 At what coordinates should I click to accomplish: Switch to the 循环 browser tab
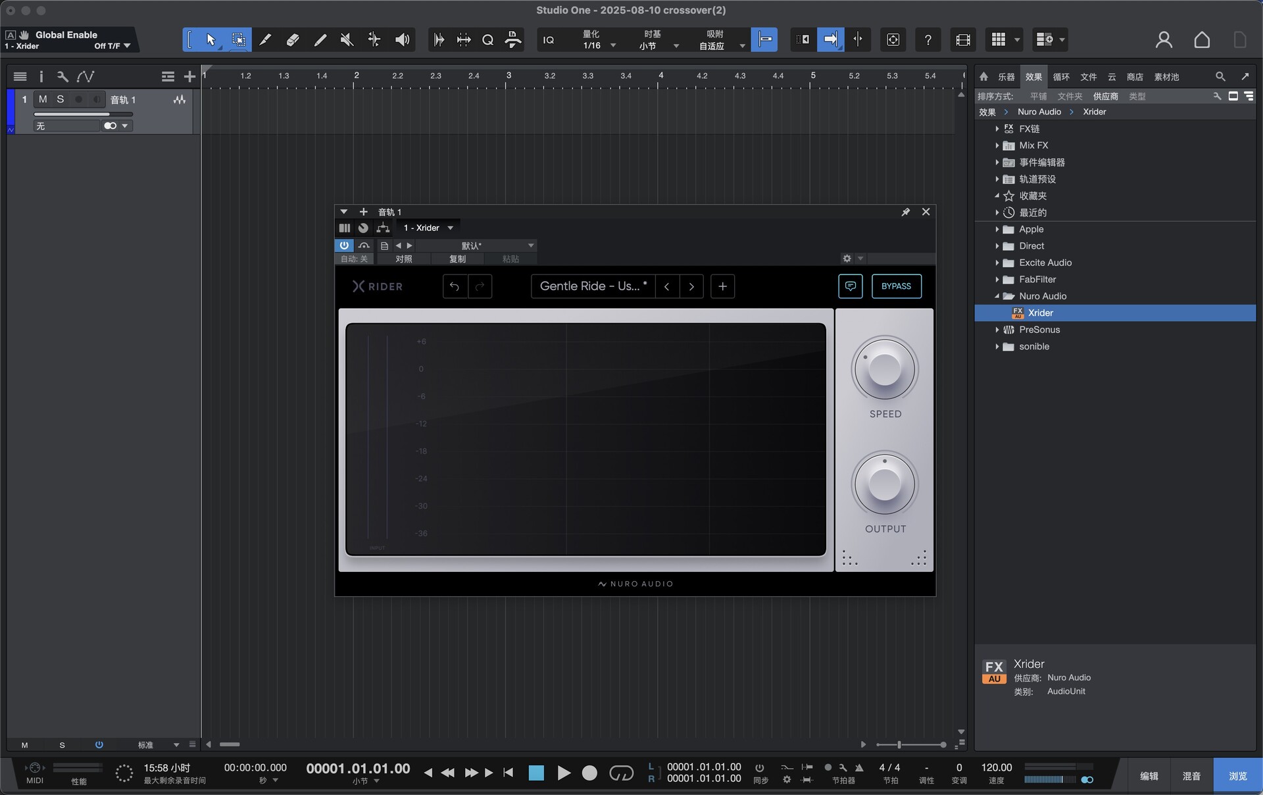click(x=1061, y=77)
